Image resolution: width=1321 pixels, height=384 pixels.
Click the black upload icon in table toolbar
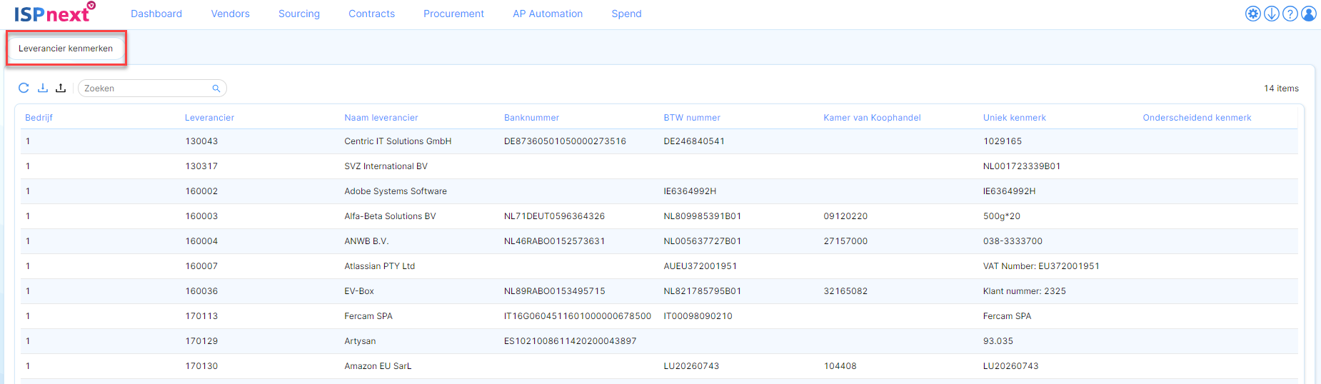coord(61,88)
